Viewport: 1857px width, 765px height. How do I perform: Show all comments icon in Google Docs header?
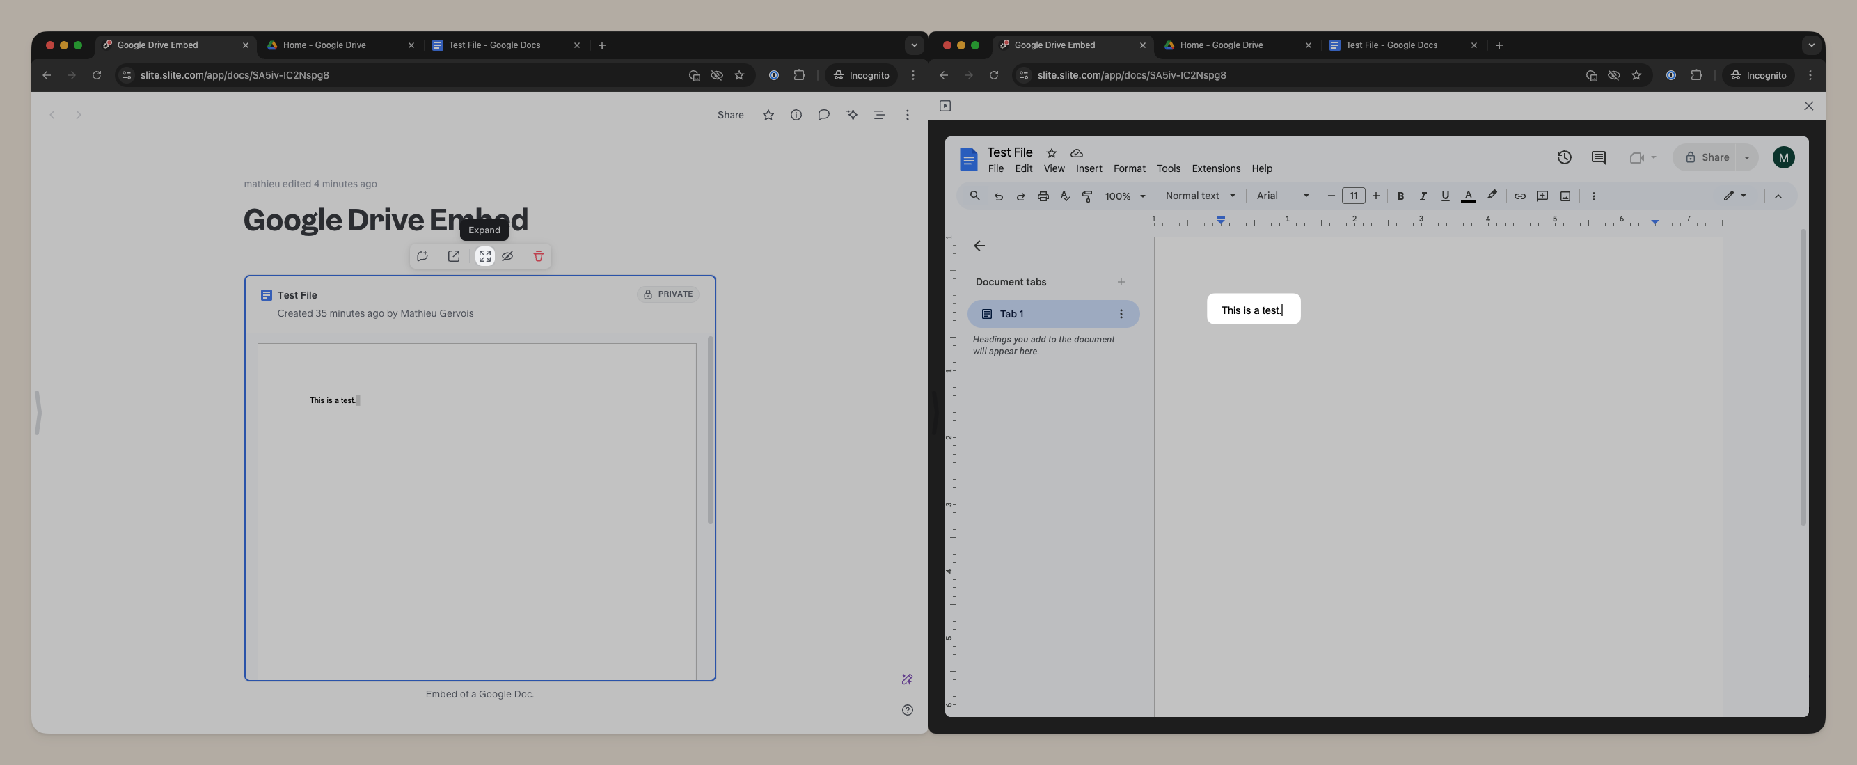click(x=1599, y=157)
